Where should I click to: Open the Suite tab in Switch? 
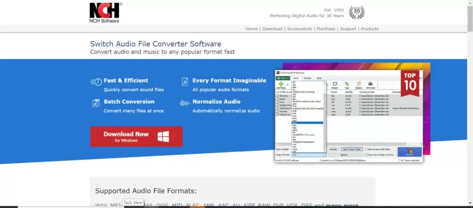pyautogui.click(x=319, y=78)
